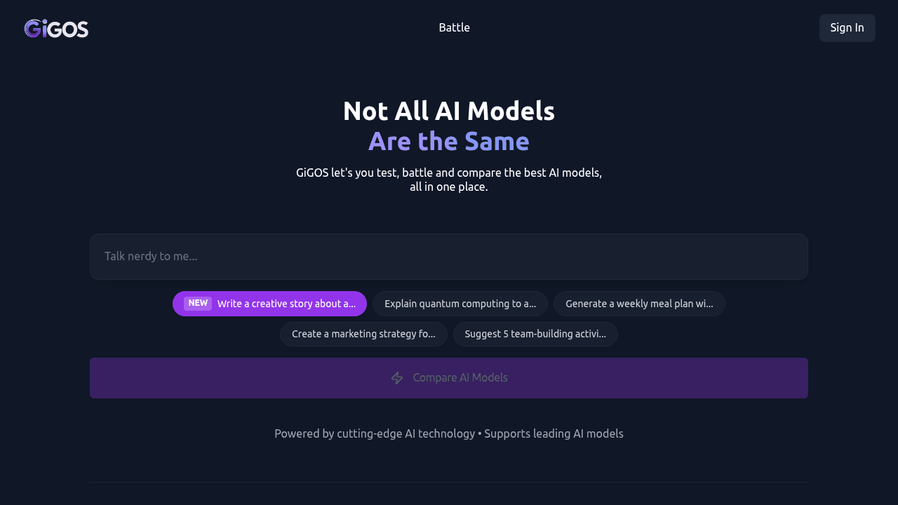Click the NEW badge on story chip
This screenshot has width=898, height=505.
click(x=198, y=304)
